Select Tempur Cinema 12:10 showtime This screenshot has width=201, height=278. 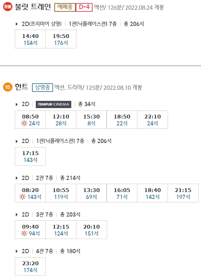pos(61,120)
